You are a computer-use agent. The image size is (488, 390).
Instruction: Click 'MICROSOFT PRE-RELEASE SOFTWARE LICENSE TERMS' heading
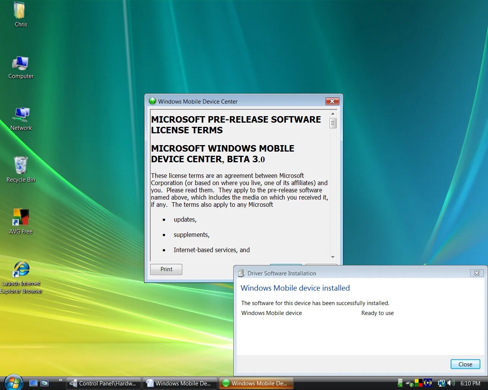pos(236,125)
